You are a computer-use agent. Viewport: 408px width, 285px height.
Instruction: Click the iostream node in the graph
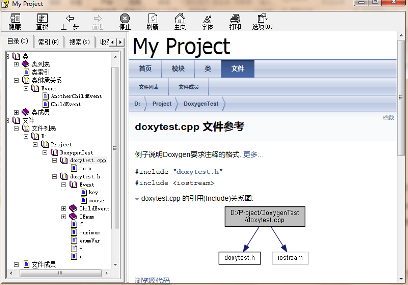290,258
